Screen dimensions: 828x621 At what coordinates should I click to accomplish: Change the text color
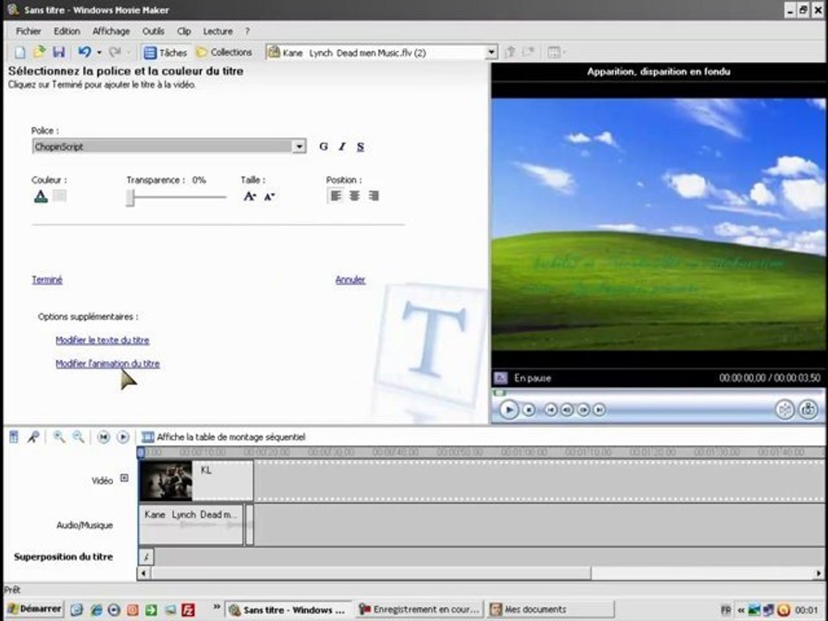[x=41, y=197]
